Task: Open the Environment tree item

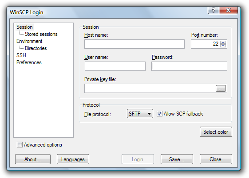Action: 29,41
